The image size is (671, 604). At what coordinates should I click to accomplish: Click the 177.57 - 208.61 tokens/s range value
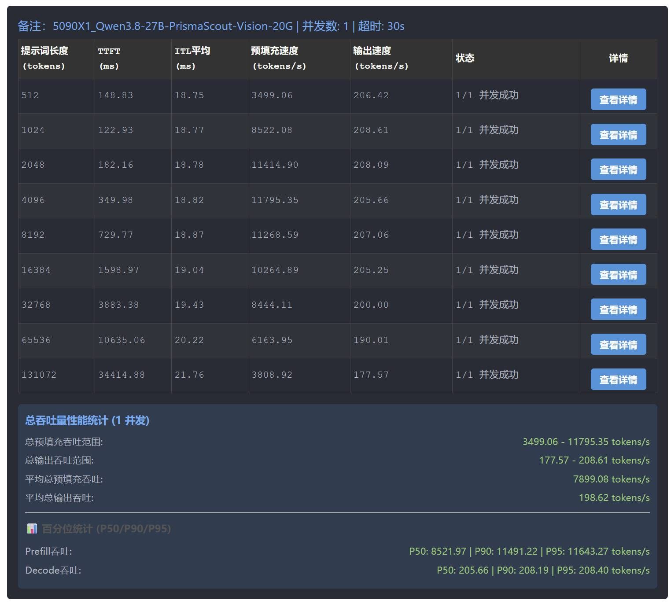point(594,460)
